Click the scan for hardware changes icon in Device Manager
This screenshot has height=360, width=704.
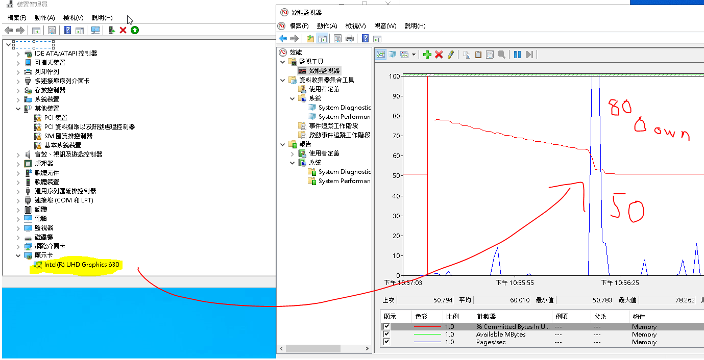(95, 30)
